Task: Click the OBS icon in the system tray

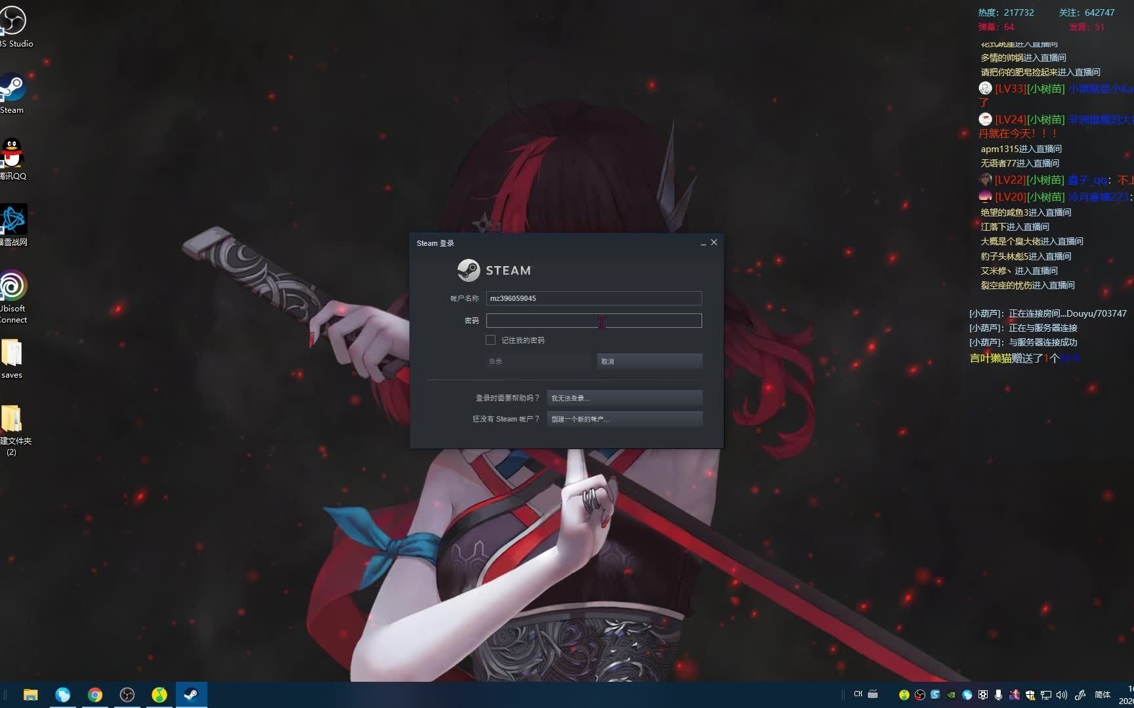Action: click(x=919, y=695)
